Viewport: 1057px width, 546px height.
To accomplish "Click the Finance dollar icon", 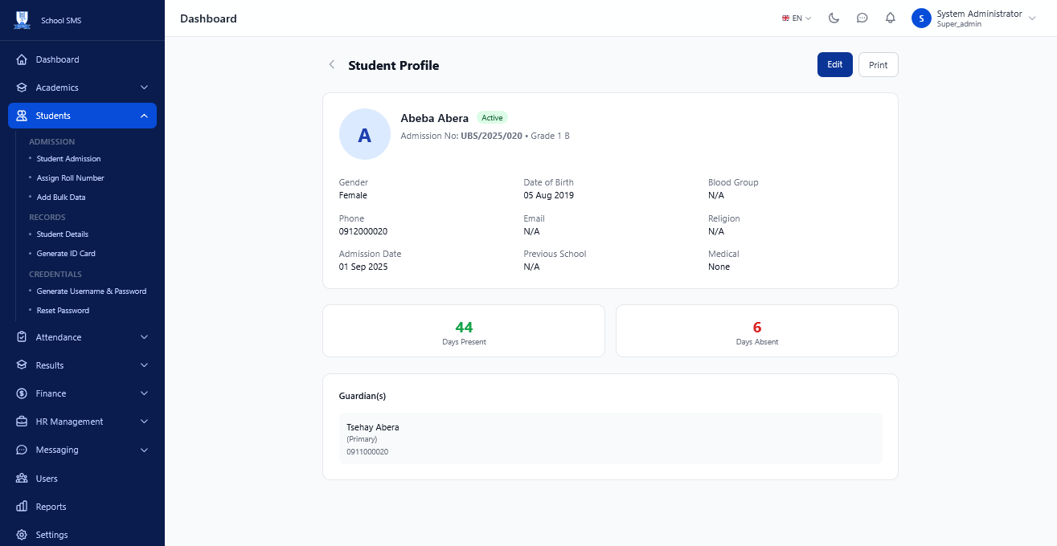I will click(22, 393).
